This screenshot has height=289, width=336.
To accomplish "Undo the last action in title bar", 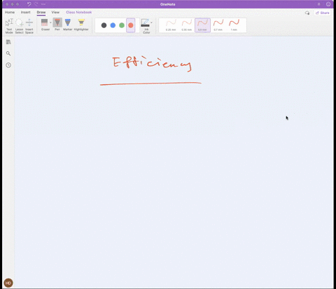I will click(29, 4).
